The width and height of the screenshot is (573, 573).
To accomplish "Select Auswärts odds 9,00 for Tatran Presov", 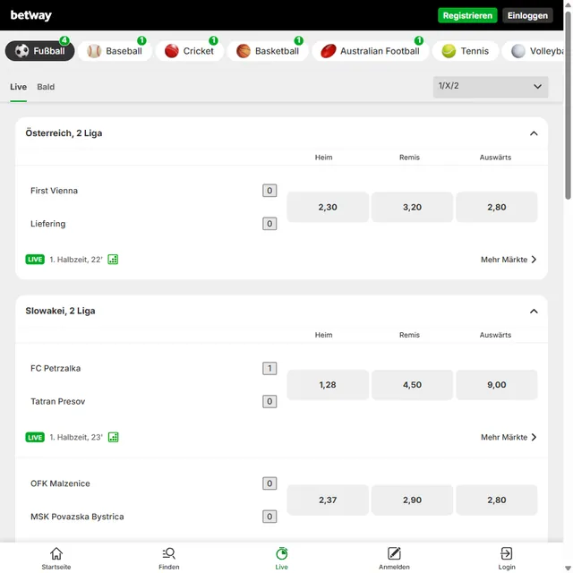I will pyautogui.click(x=497, y=385).
